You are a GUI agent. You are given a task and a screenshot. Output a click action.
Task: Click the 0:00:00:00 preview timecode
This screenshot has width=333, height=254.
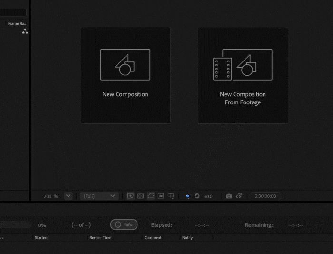pyautogui.click(x=265, y=196)
